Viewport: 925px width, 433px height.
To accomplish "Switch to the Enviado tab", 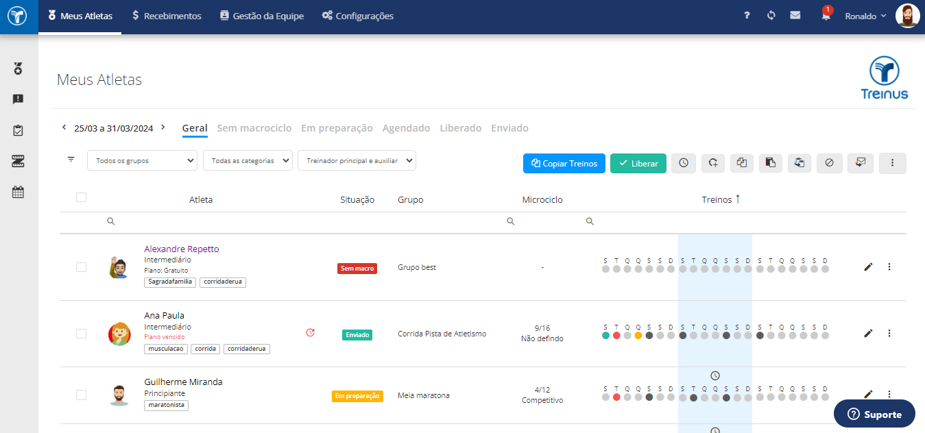I will click(x=509, y=128).
